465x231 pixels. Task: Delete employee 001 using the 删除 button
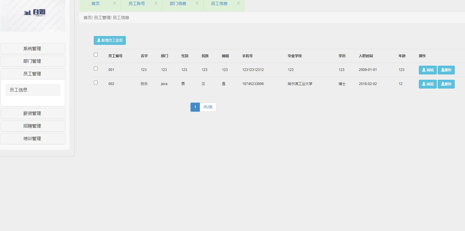[x=446, y=70]
